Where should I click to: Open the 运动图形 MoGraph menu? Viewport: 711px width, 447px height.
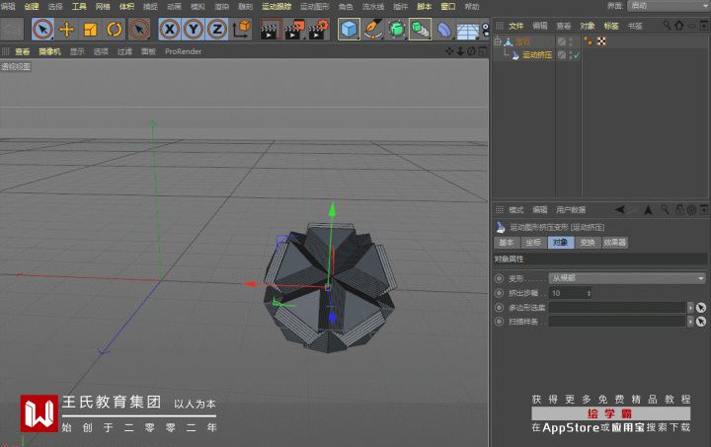click(x=315, y=6)
